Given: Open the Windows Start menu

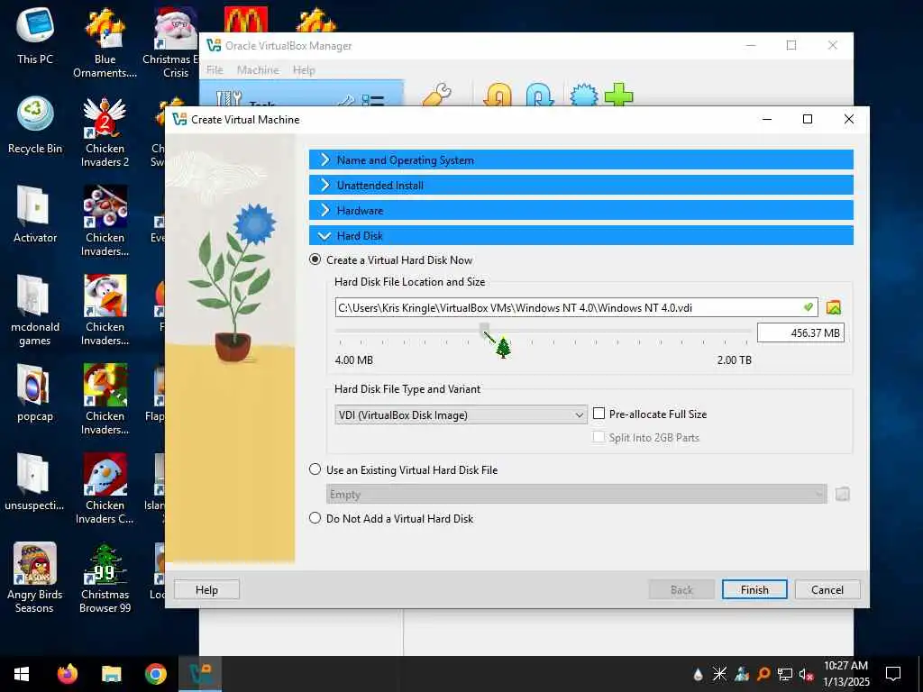Looking at the screenshot, I should [x=22, y=674].
